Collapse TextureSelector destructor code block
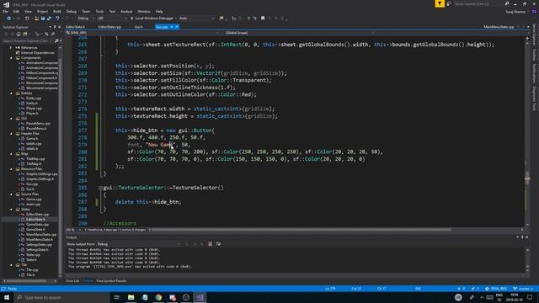The image size is (539, 303). (x=100, y=188)
